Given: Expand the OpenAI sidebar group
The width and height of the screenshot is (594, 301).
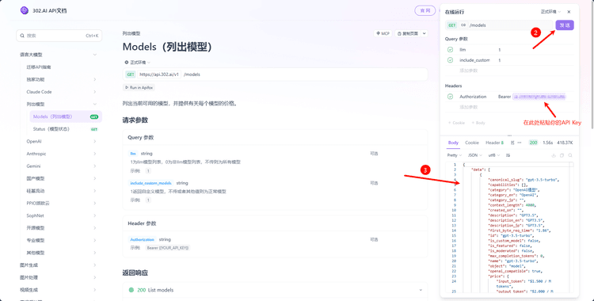Looking at the screenshot, I should coord(94,142).
